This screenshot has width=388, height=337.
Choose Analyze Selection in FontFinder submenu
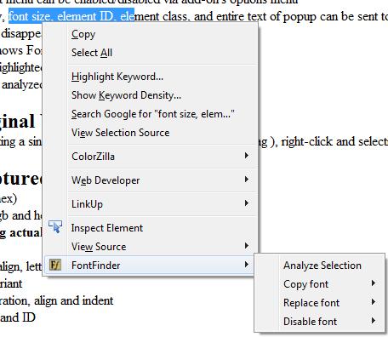tap(320, 266)
